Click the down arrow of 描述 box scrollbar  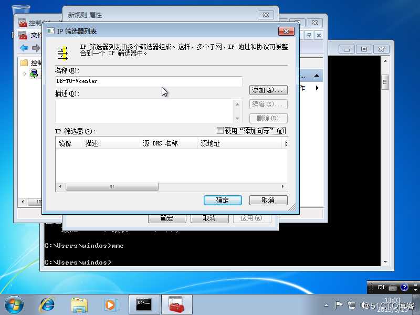coord(237,119)
